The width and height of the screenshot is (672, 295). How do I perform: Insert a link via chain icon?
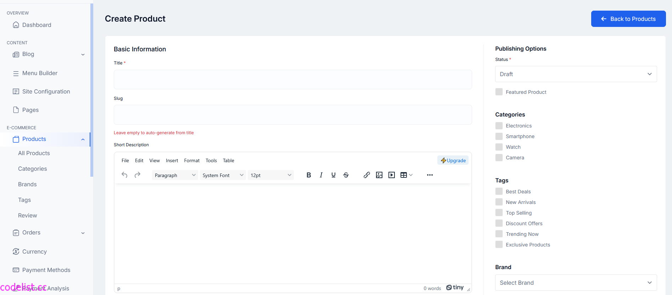point(367,175)
